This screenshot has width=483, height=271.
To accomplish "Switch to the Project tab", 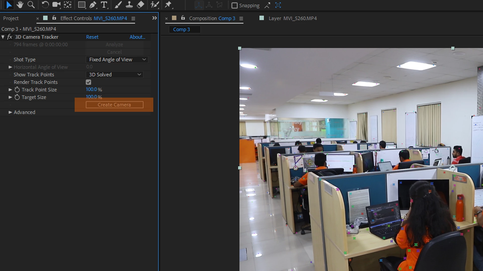I will click(x=11, y=18).
